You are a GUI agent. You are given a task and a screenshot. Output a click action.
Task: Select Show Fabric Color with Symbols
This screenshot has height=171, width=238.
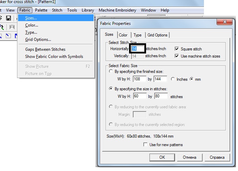pyautogui.click(x=56, y=57)
